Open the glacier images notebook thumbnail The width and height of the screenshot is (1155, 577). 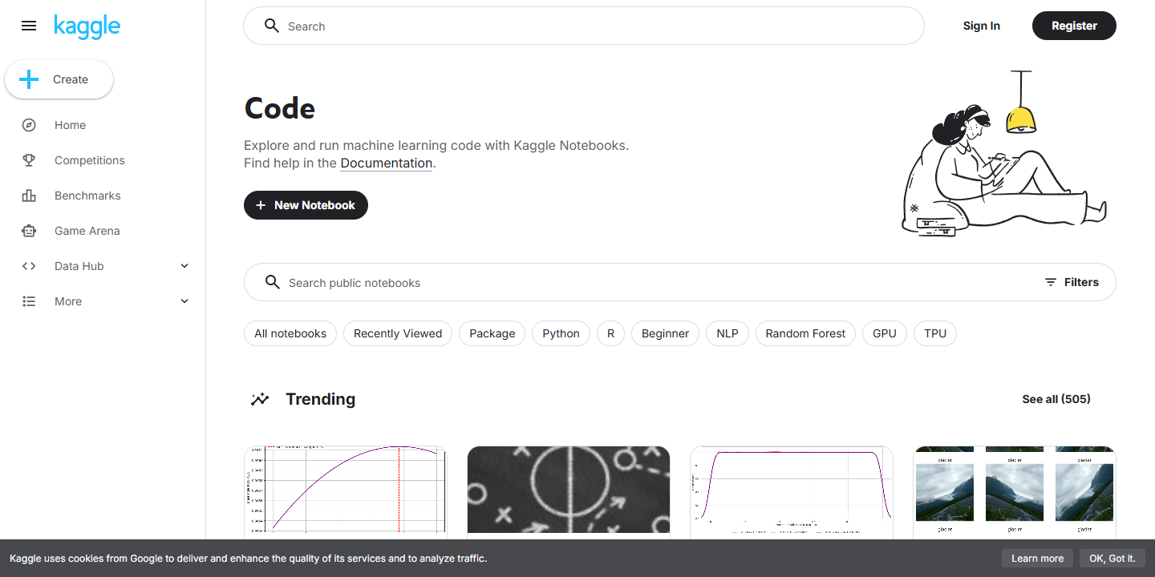click(x=1015, y=490)
